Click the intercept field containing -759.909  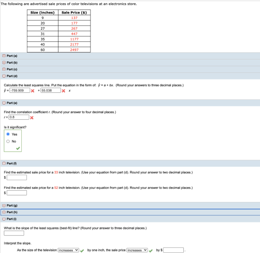19,91
